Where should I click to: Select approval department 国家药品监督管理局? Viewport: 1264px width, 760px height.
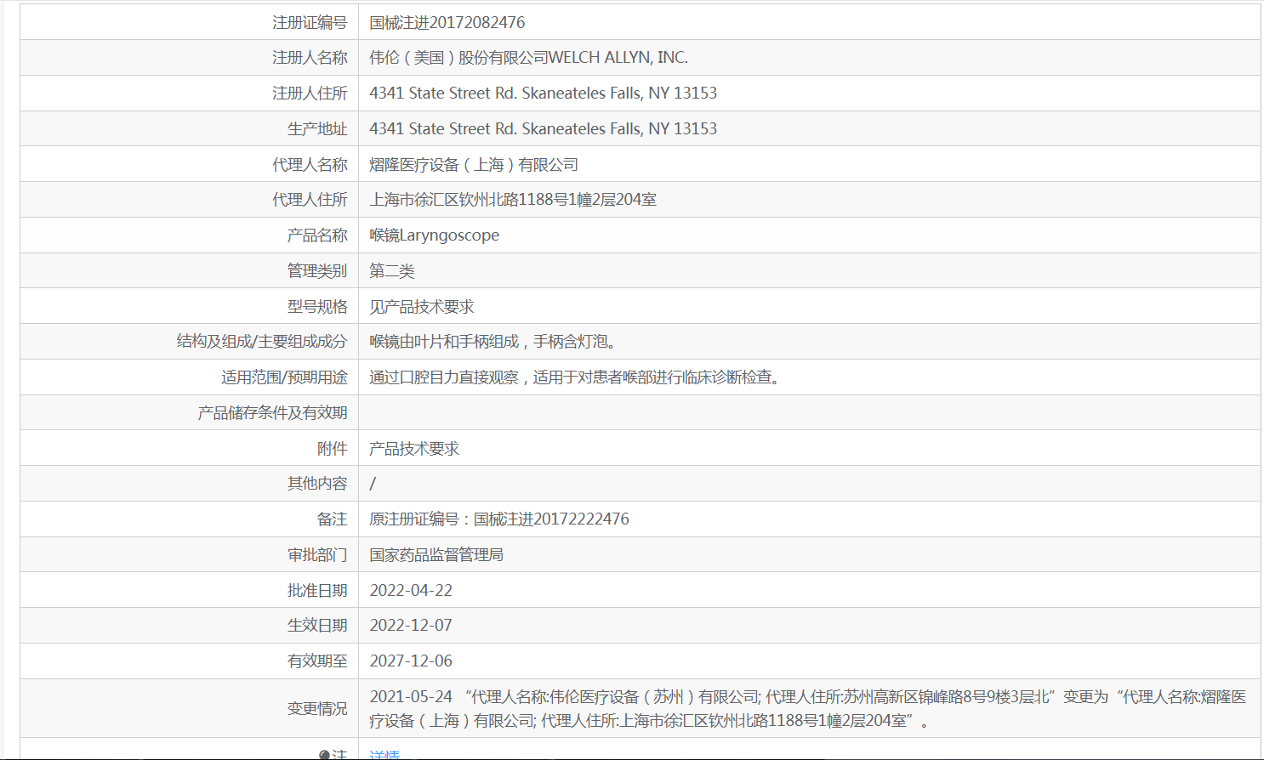point(436,555)
